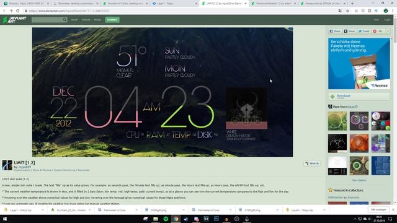Click the Download button in the sidebar
Screen dimensions: 397x223
tap(359, 97)
